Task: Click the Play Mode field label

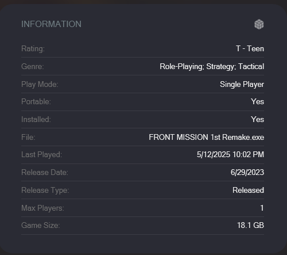Action: tap(40, 85)
